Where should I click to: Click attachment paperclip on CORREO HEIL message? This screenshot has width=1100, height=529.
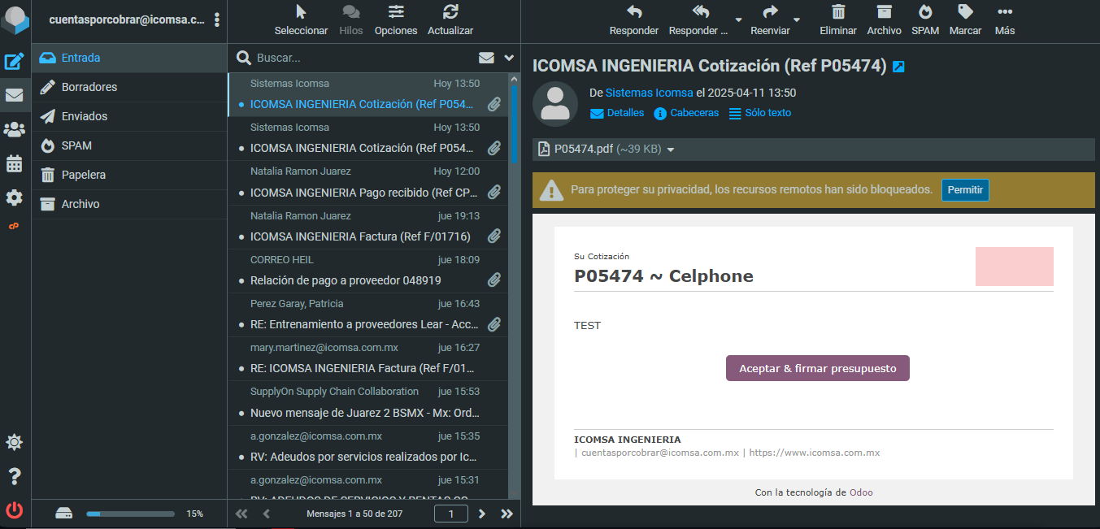click(x=493, y=280)
